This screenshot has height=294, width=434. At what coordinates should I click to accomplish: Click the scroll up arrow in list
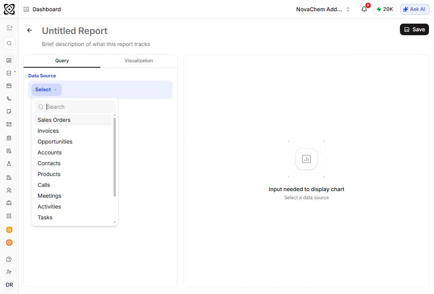coord(115,115)
